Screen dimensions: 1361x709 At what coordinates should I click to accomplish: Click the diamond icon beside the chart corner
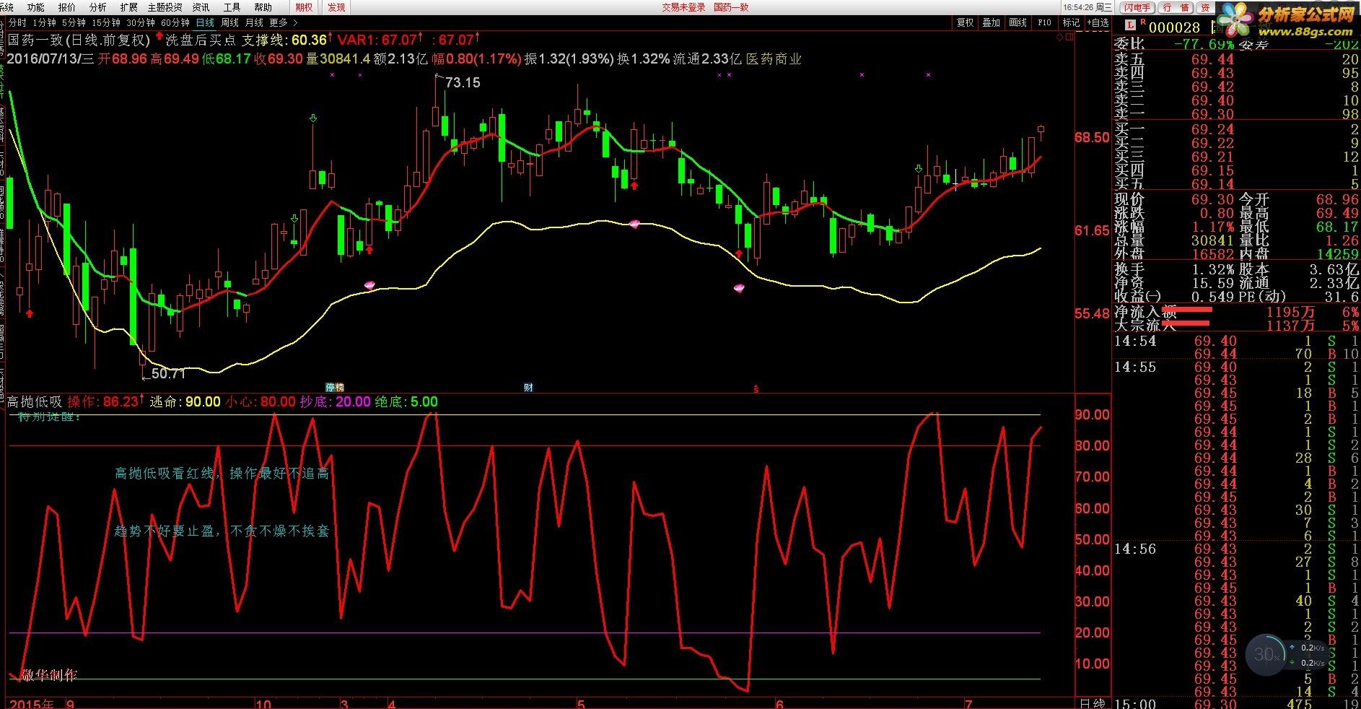tap(1061, 36)
